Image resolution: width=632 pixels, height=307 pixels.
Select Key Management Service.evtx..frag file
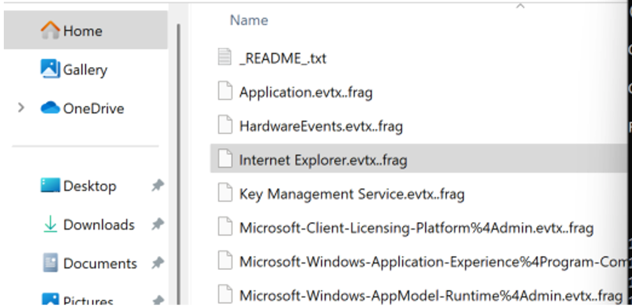click(351, 193)
